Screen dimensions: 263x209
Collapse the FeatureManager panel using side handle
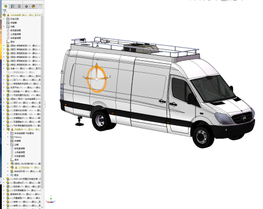pos(44,104)
